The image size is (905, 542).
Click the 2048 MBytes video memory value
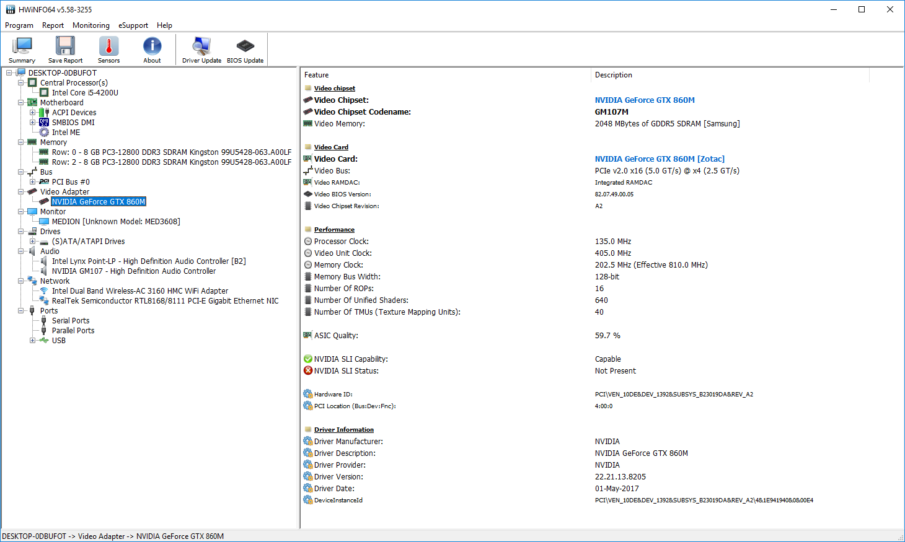click(668, 123)
